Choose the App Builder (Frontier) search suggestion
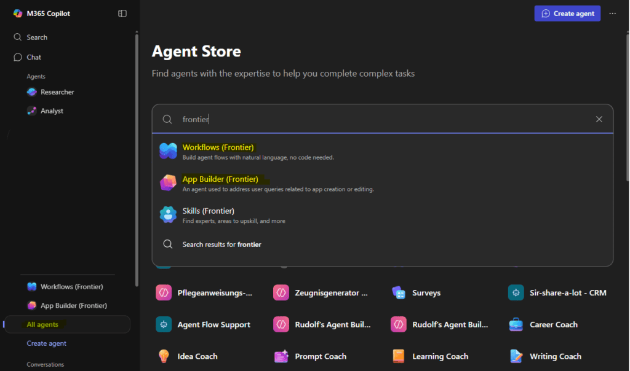Screen dimensions: 630x371 [x=220, y=179]
